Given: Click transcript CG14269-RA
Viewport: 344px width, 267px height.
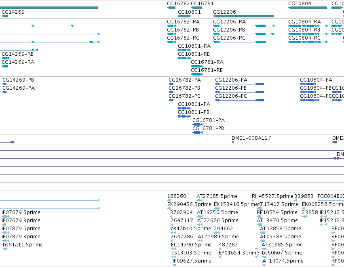Looking at the screenshot, I should coord(18,62).
